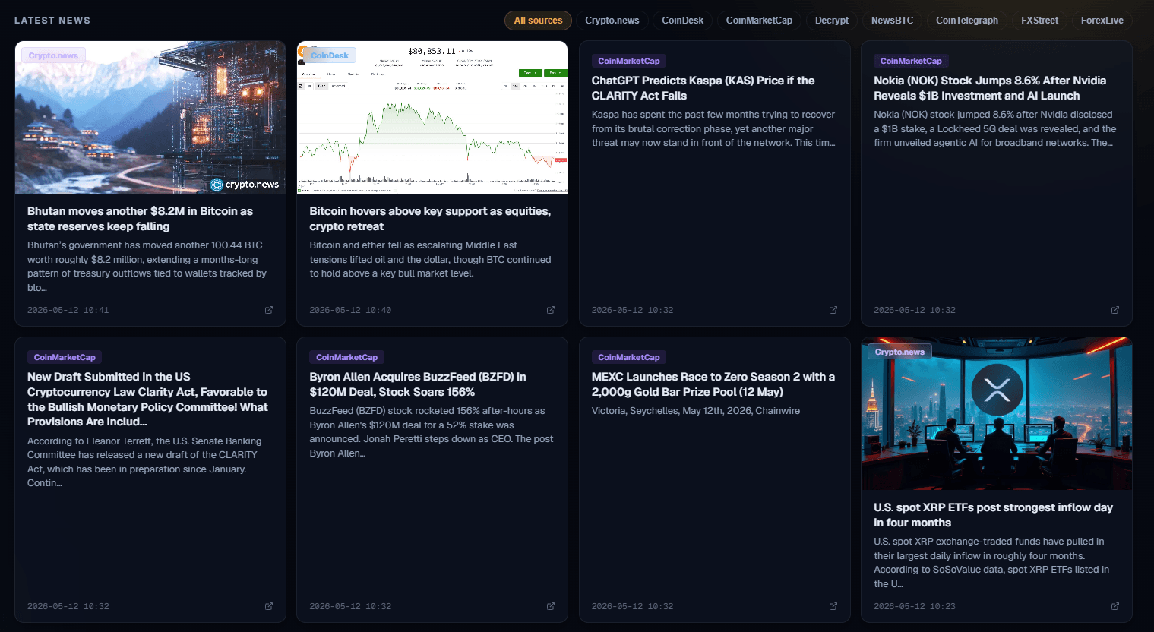1154x632 pixels.
Task: Click summary 'BuzzFeed (BZFD) stock rocketed 156%'
Action: 432,431
